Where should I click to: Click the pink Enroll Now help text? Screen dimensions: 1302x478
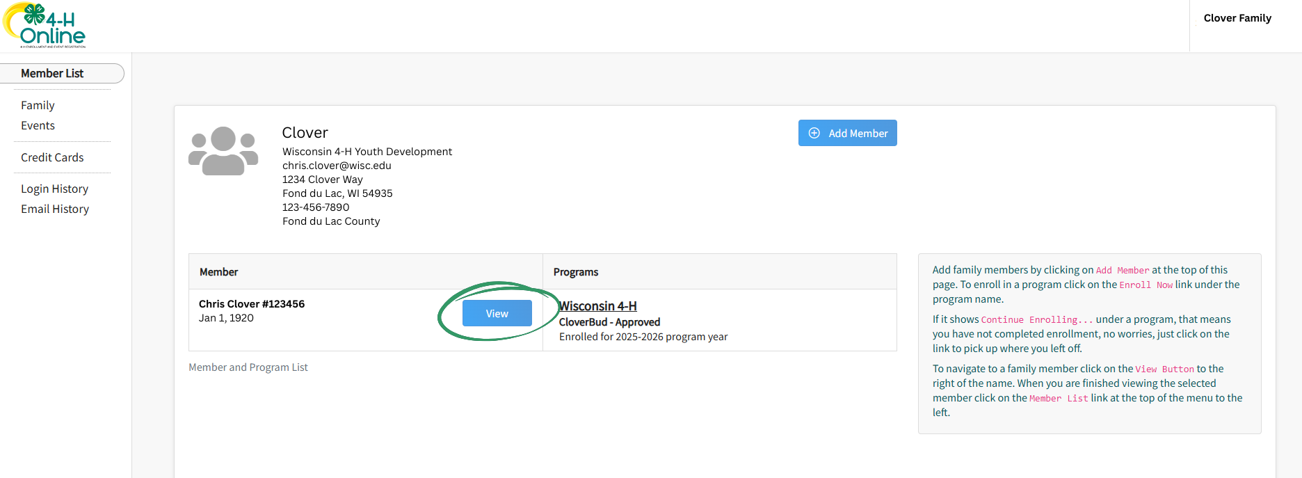click(1146, 285)
